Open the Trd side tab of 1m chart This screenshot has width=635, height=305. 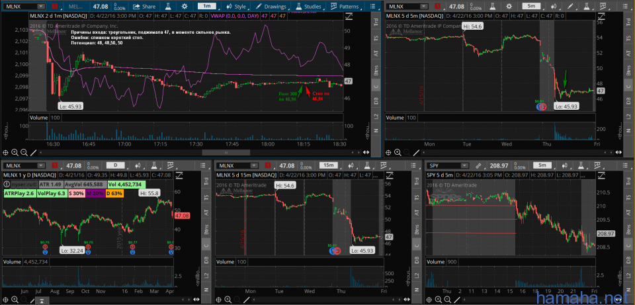click(376, 22)
